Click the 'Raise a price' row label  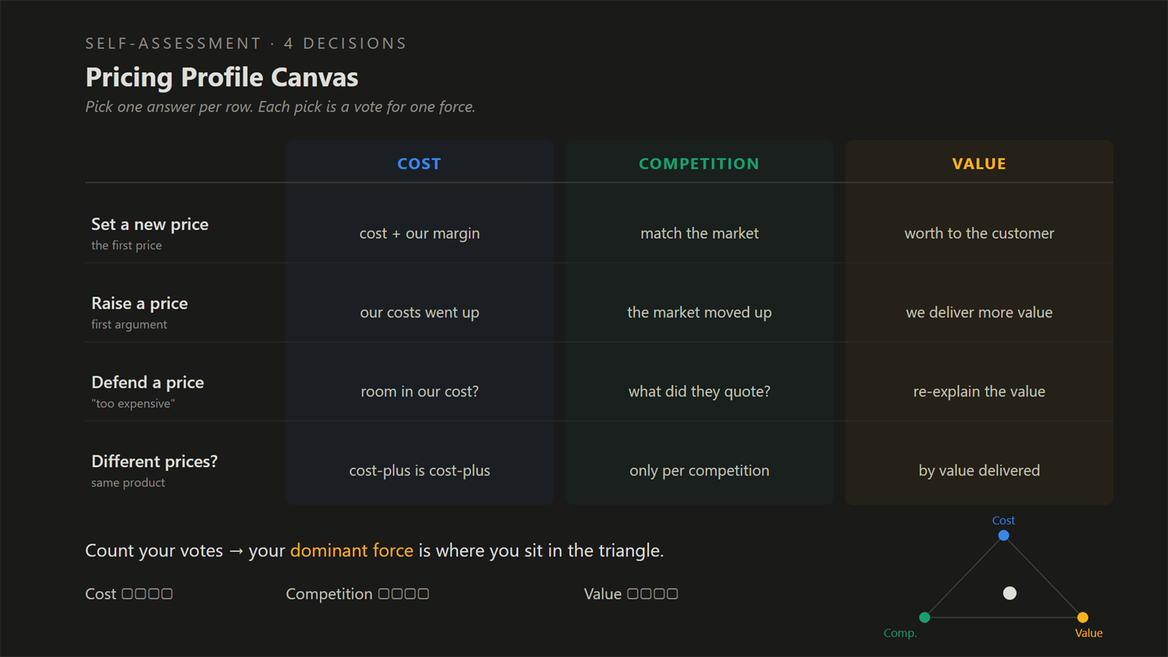139,303
